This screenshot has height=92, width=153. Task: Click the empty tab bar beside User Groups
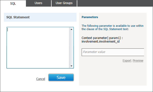pyautogui.click(x=115, y=3)
